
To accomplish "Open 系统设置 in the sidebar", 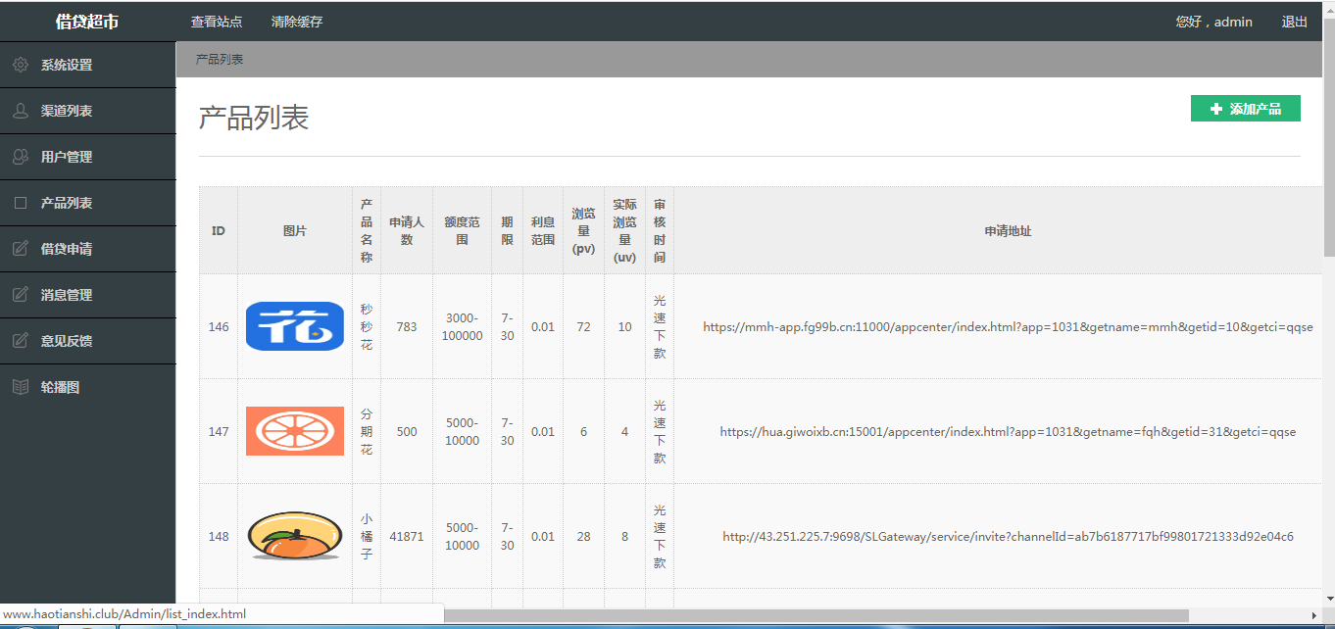I will (x=88, y=65).
